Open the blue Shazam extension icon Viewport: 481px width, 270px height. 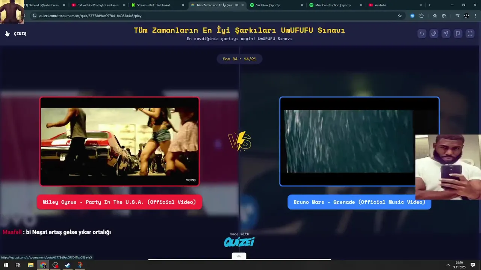pyautogui.click(x=412, y=16)
